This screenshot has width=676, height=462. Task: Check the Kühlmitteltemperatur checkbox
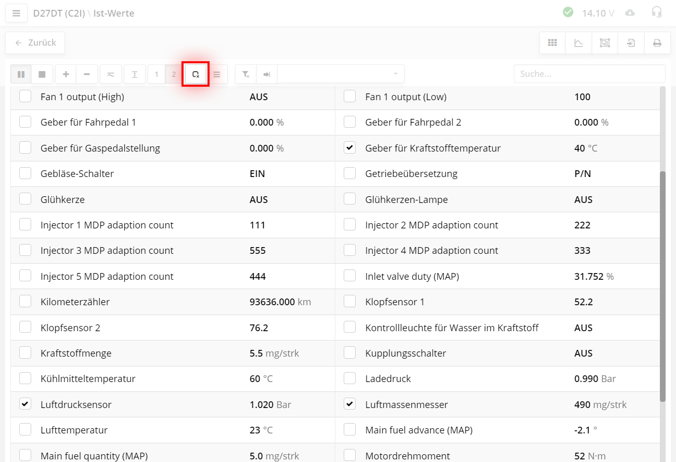[25, 378]
